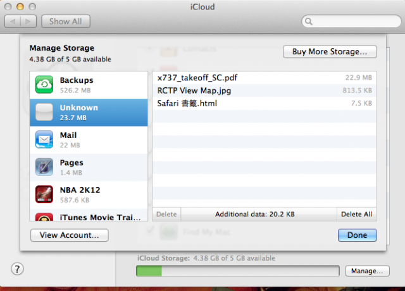The image size is (405, 291).
Task: Select the NBA 2K12 row
Action: pos(89,195)
